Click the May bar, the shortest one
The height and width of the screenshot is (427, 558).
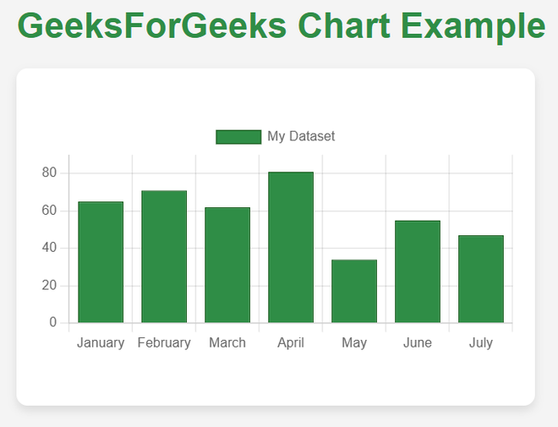pos(354,291)
